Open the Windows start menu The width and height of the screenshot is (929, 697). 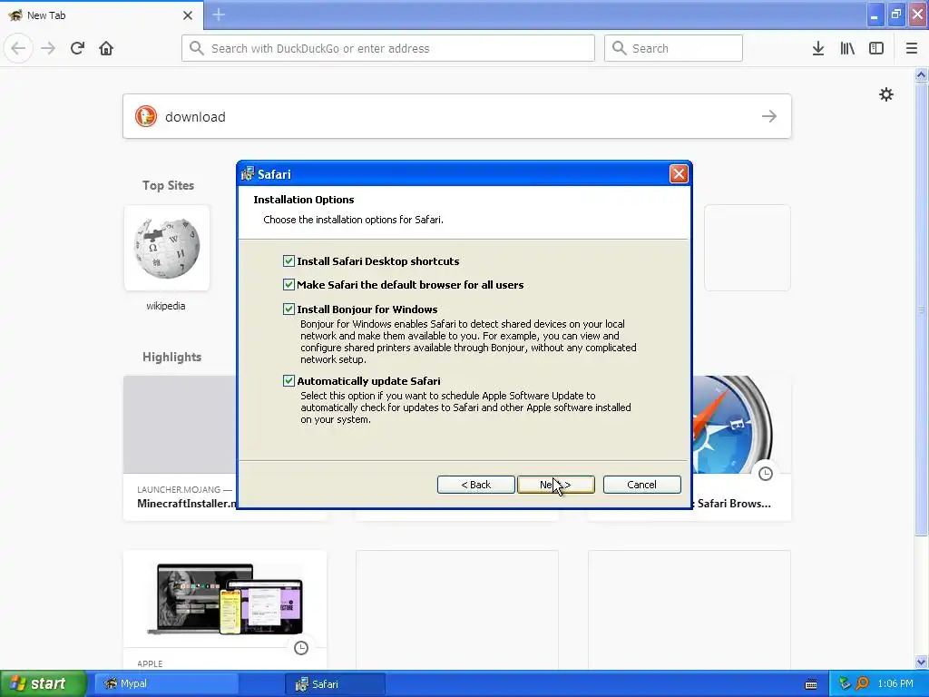point(44,683)
